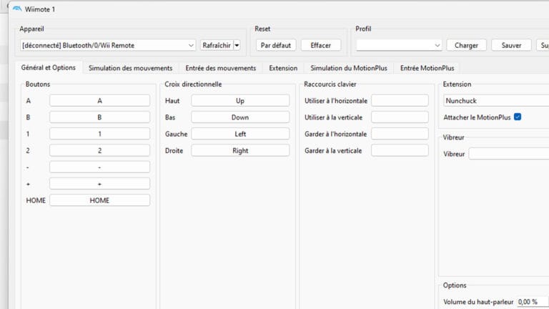Viewport: 549px width, 309px height.
Task: Click the Utiliser à l'horizontale shortcut field
Action: 399,101
